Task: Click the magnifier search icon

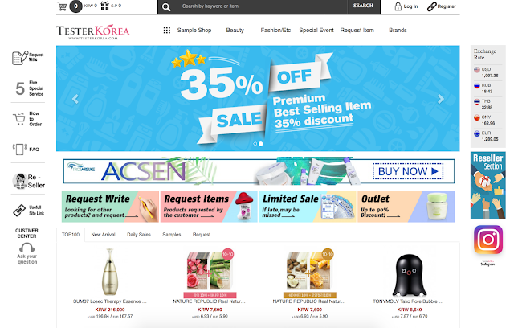Action: pyautogui.click(x=166, y=7)
